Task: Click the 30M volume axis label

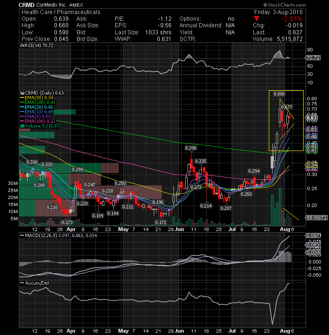Action: pyautogui.click(x=13, y=183)
